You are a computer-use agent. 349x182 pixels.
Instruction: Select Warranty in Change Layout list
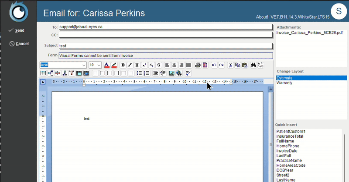[284, 83]
